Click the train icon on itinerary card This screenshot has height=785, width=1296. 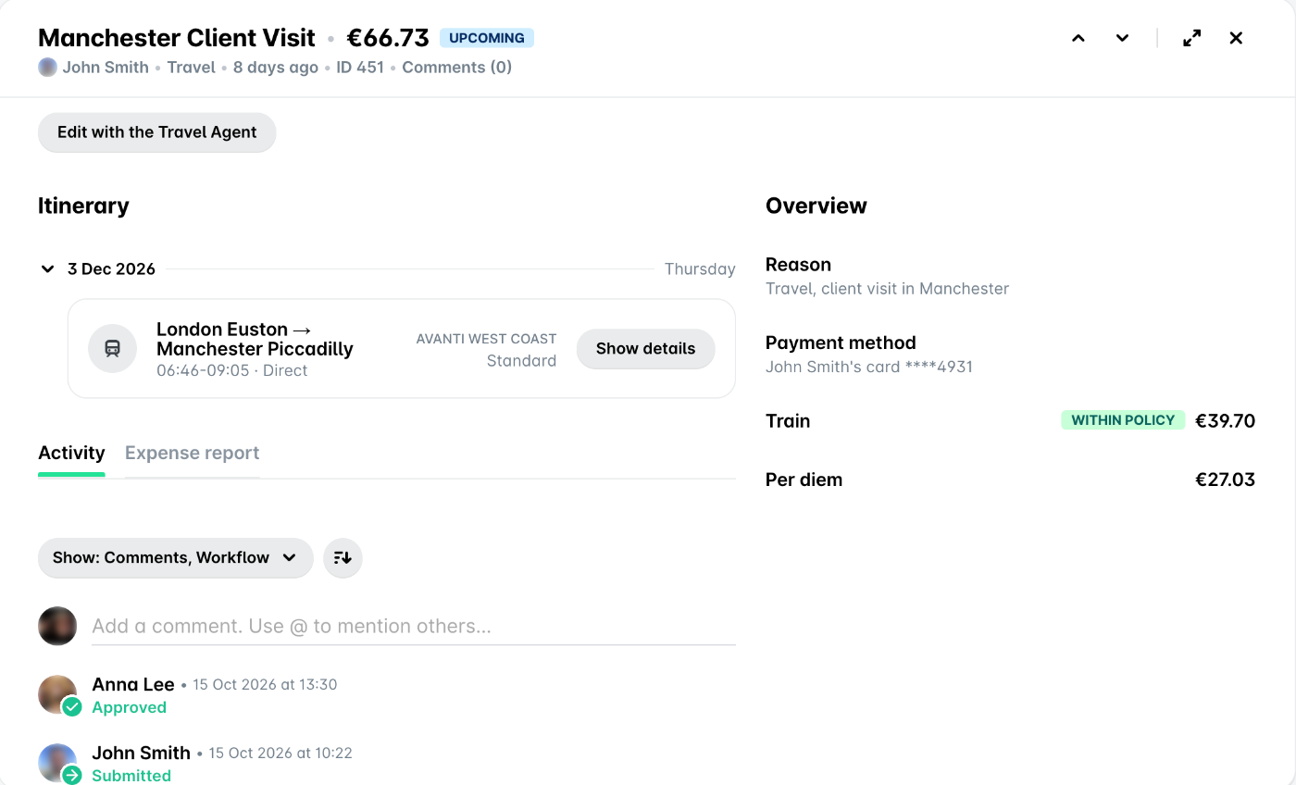coord(112,349)
